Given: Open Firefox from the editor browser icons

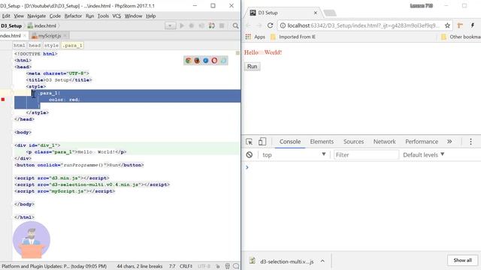Looking at the screenshot, I should point(197,61).
